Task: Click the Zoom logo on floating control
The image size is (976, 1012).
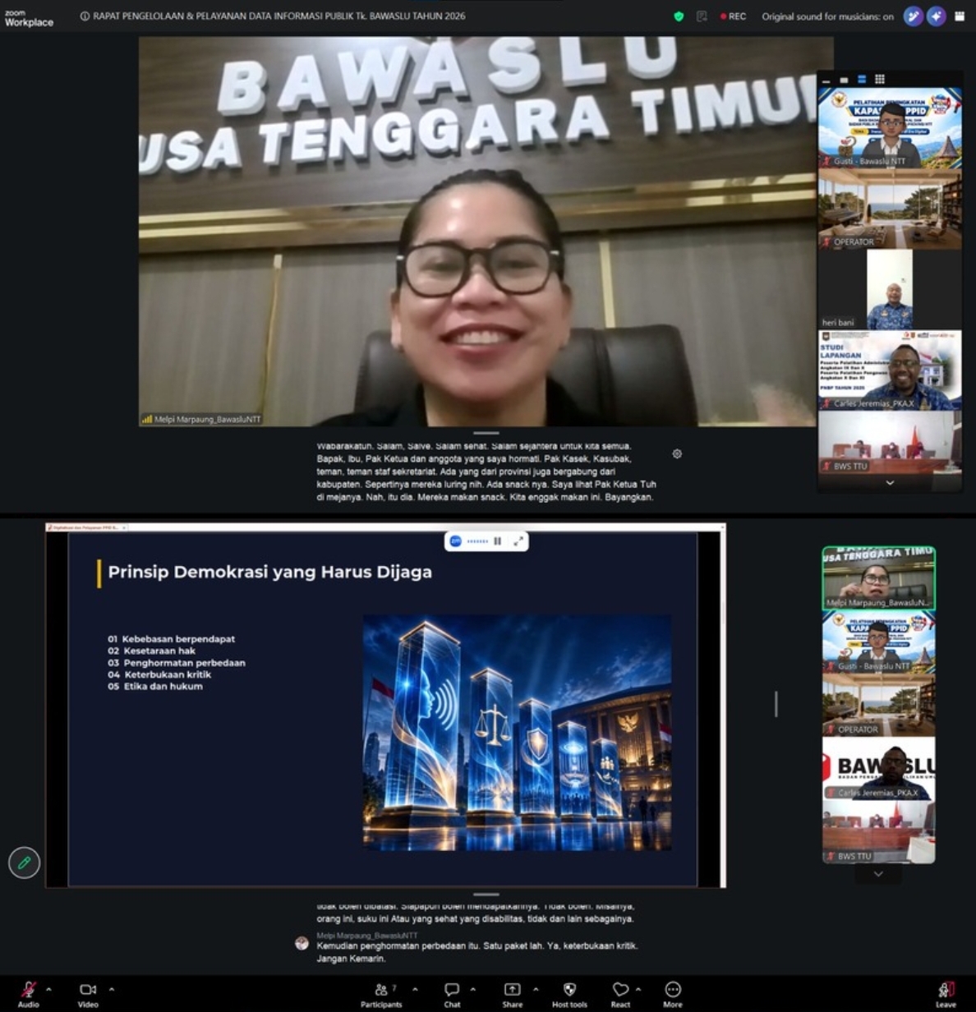Action: tap(455, 541)
